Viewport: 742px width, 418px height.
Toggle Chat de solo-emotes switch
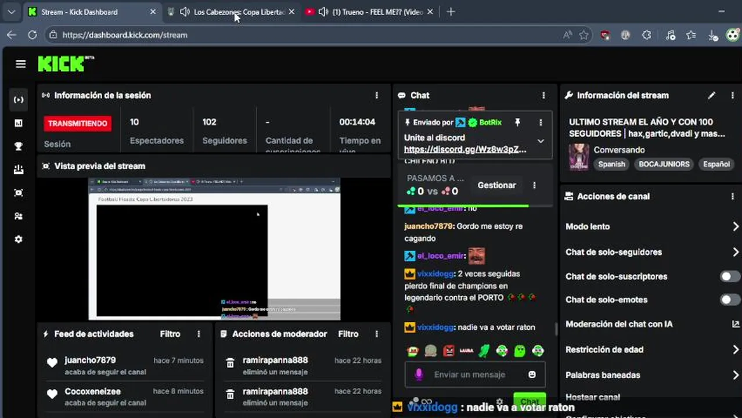(730, 300)
